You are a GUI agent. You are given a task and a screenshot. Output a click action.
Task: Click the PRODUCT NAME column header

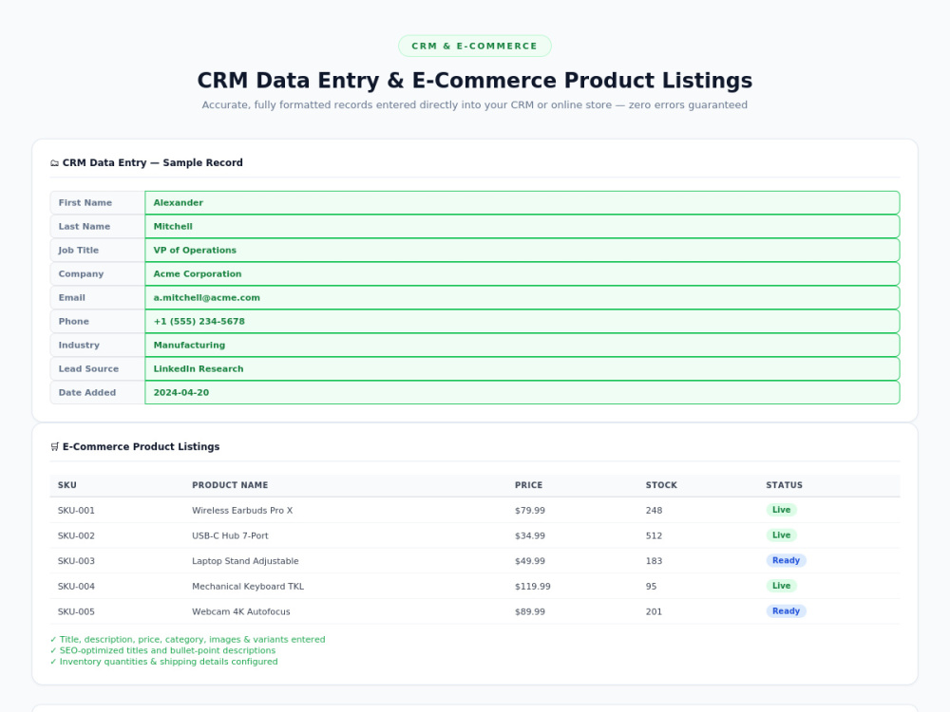pos(230,485)
